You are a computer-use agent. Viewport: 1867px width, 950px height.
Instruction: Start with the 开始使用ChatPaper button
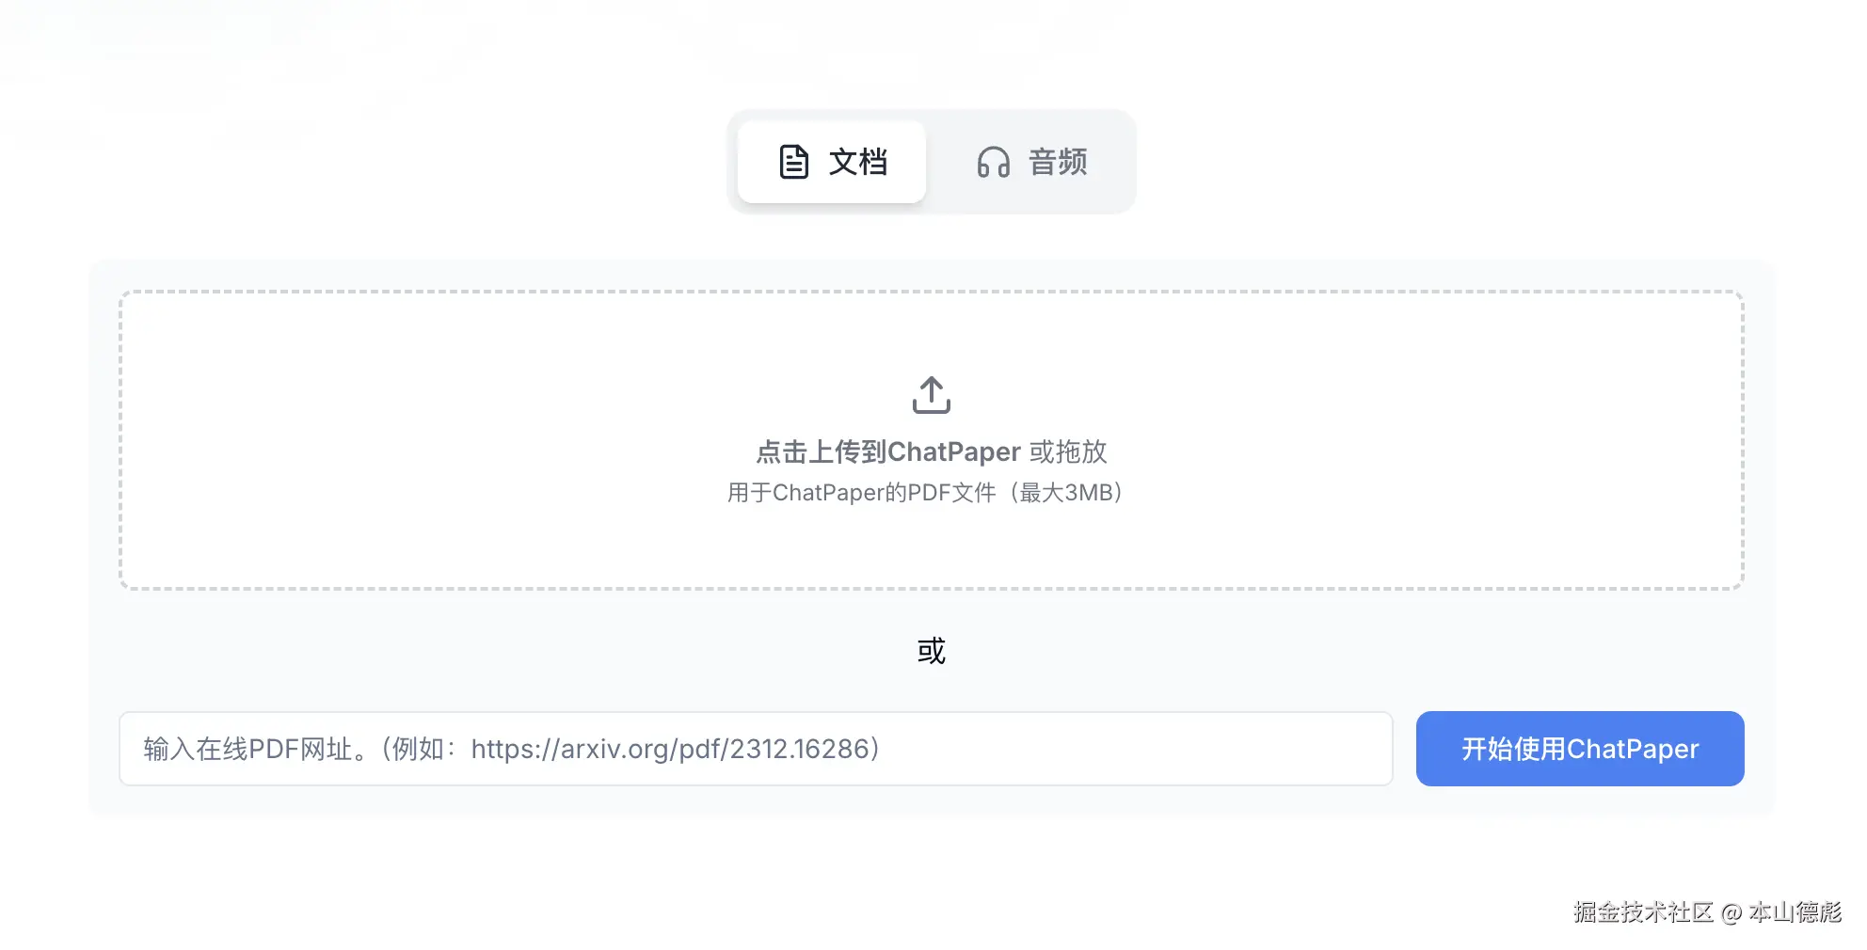pos(1580,749)
